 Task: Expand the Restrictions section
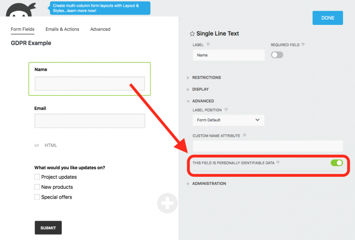pos(206,77)
